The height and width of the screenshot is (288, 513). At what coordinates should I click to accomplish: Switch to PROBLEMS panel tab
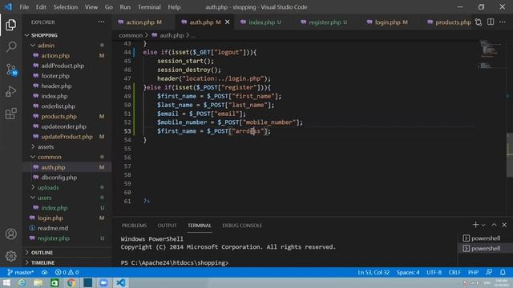134,226
